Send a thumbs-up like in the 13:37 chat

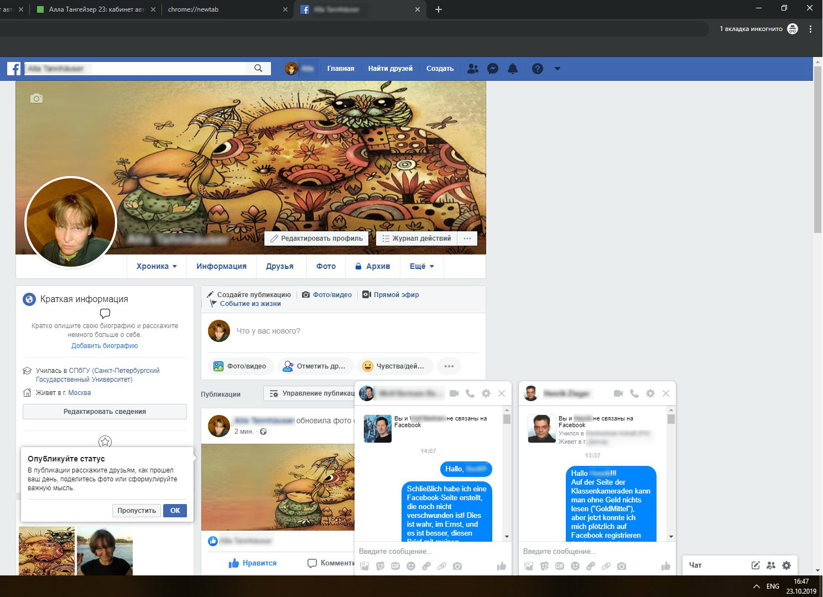(x=666, y=565)
